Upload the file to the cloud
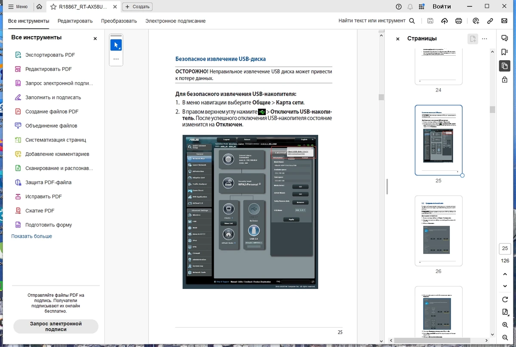This screenshot has height=347, width=516. click(445, 21)
